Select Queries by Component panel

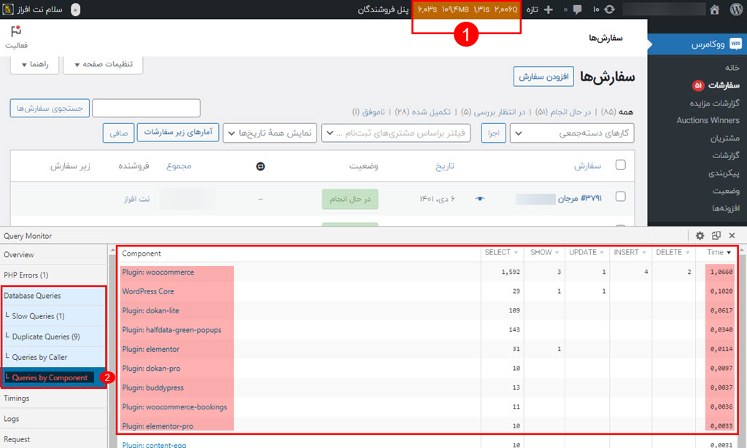[x=53, y=377]
